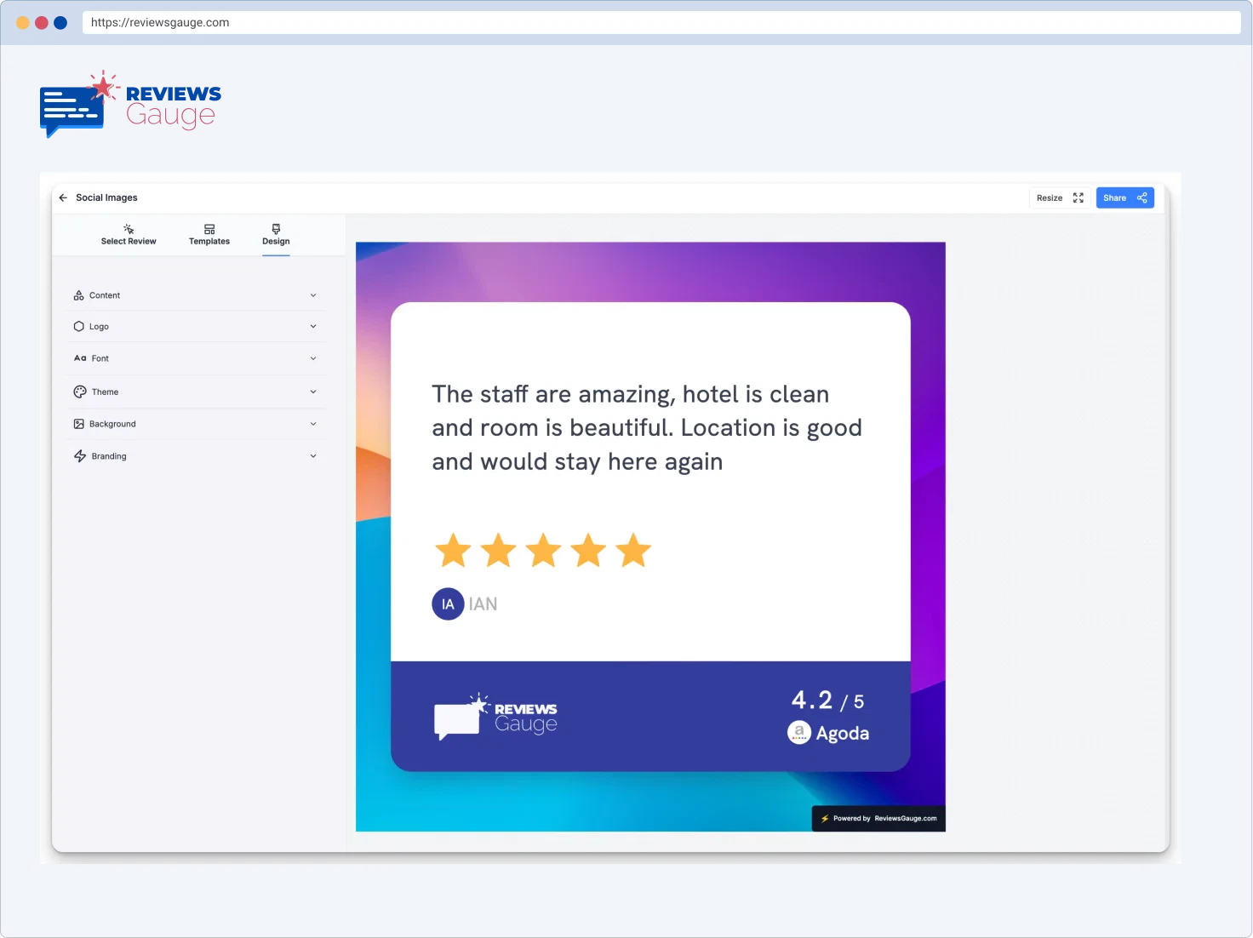Click the back arrow beside Social Images

point(63,197)
